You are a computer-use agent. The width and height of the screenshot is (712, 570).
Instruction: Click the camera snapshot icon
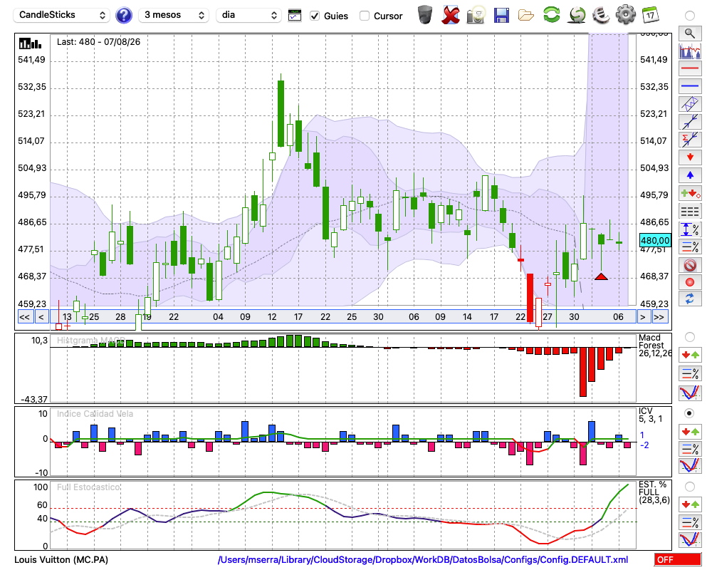(475, 16)
